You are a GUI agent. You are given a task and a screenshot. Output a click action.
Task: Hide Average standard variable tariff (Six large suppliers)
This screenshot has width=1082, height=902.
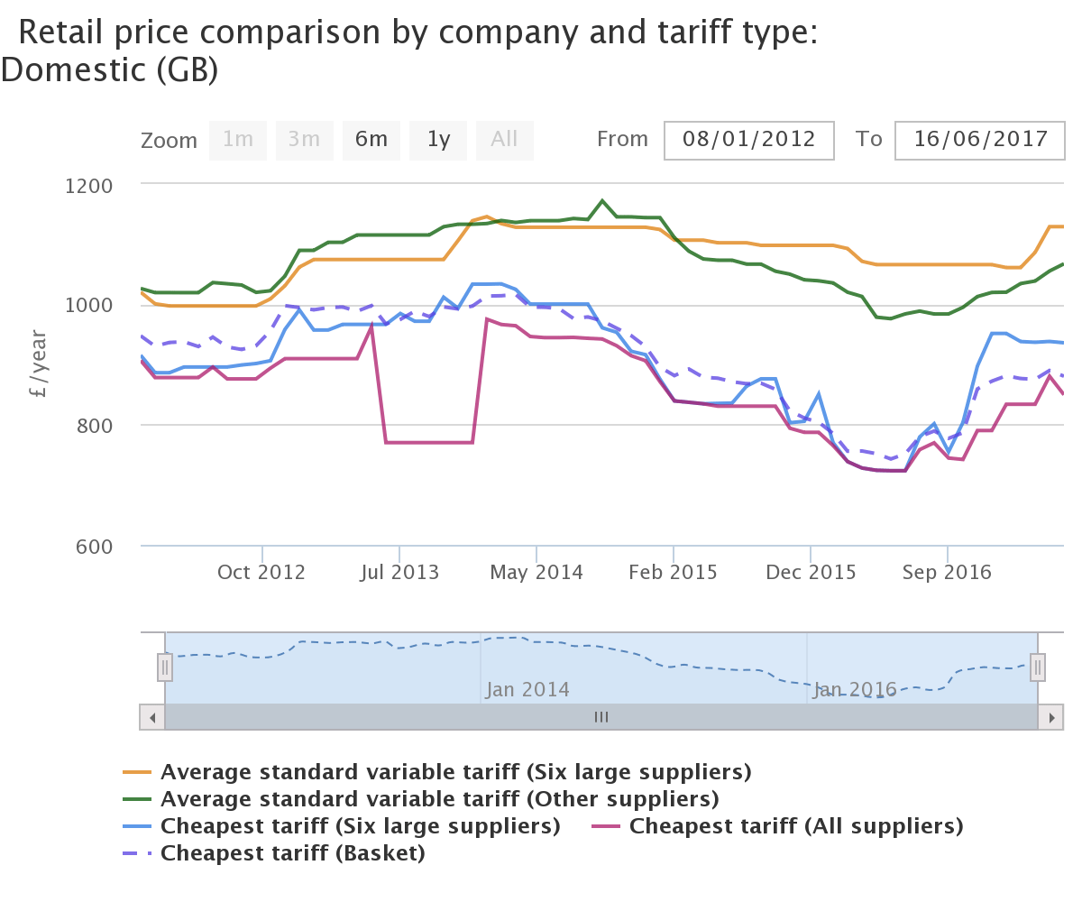pyautogui.click(x=455, y=772)
